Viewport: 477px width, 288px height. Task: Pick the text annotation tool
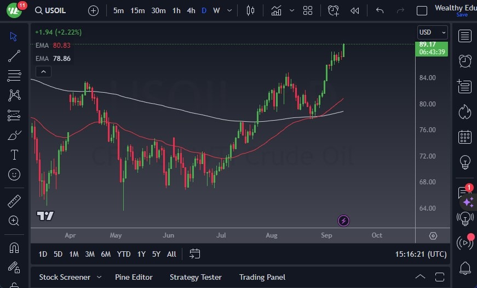[x=14, y=155]
